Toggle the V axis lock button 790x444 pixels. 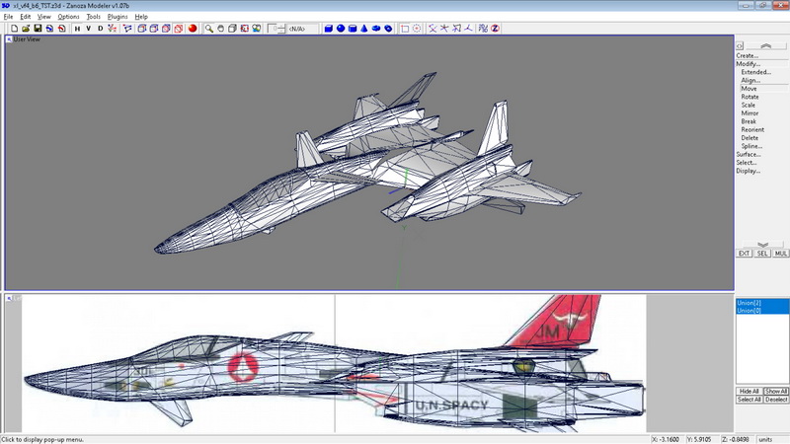point(88,29)
